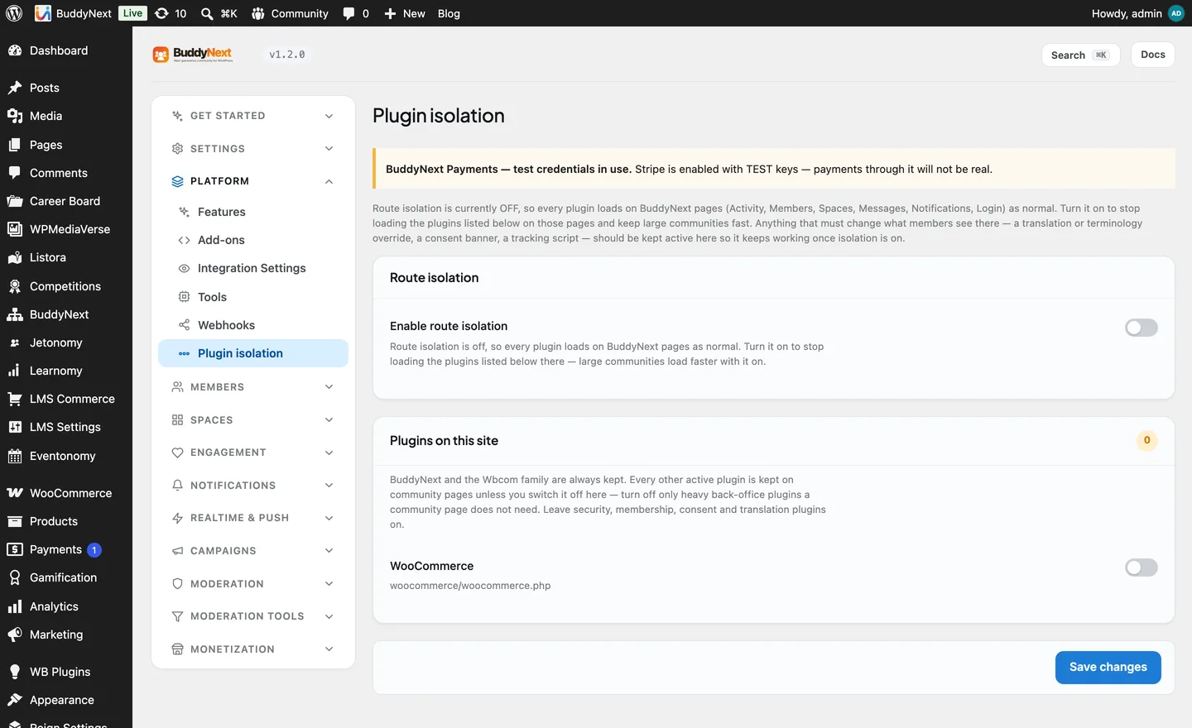This screenshot has width=1192, height=728.
Task: Click the Webhooks share icon
Action: pyautogui.click(x=184, y=325)
